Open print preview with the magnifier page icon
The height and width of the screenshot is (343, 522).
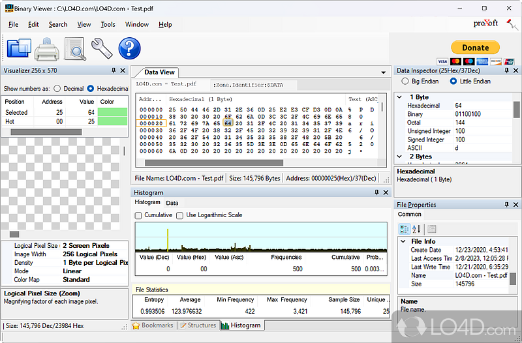pyautogui.click(x=75, y=49)
